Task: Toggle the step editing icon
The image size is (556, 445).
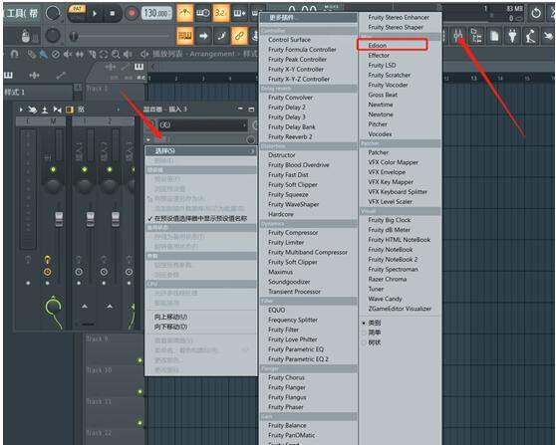Action: pyautogui.click(x=221, y=36)
